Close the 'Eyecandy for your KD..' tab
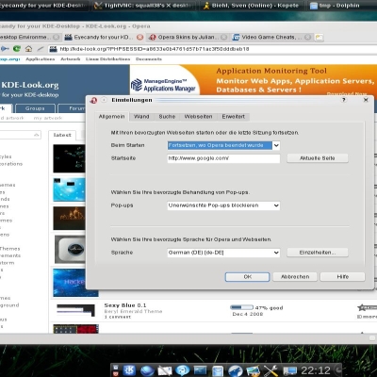This screenshot has width=377, height=377. (x=139, y=38)
